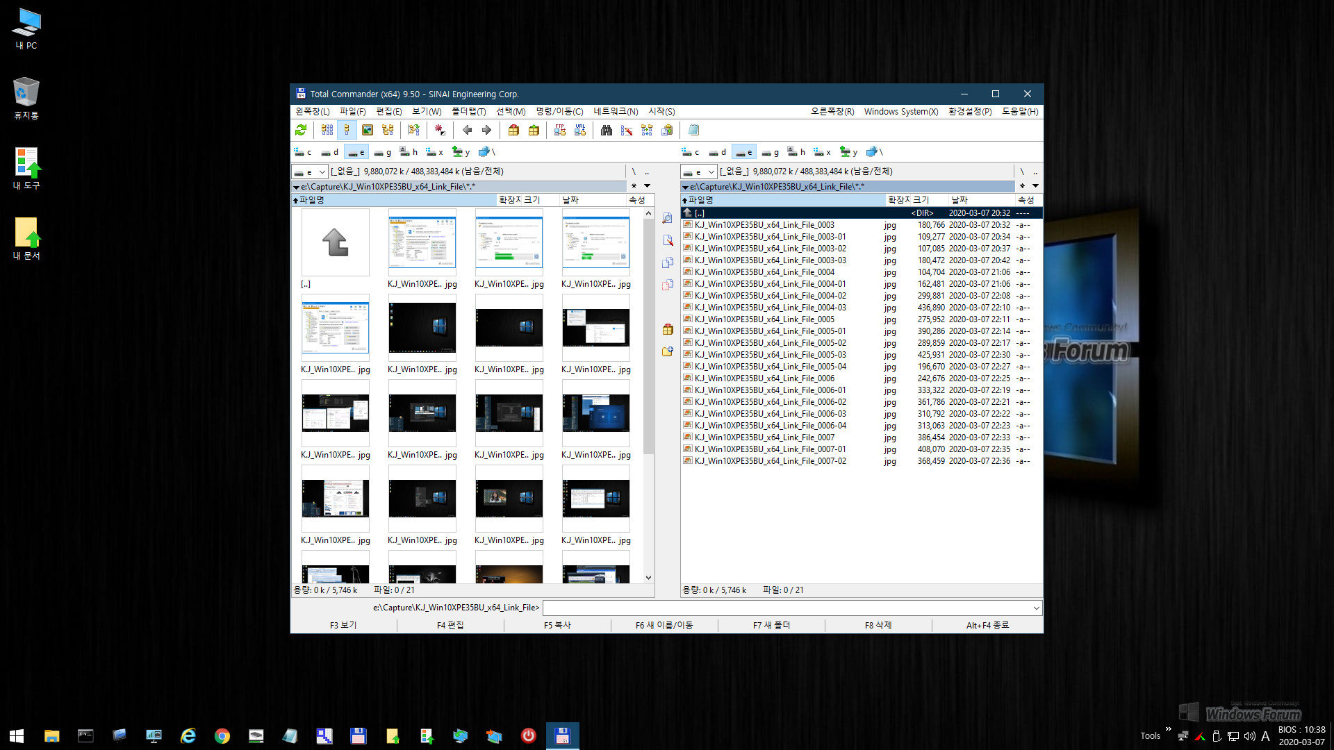Image resolution: width=1334 pixels, height=750 pixels.
Task: Select drive x in left panel
Action: 435,152
